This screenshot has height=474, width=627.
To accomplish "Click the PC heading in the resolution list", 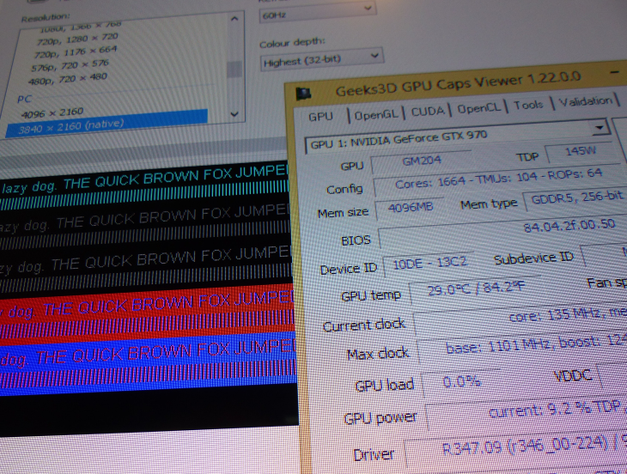I will [24, 99].
